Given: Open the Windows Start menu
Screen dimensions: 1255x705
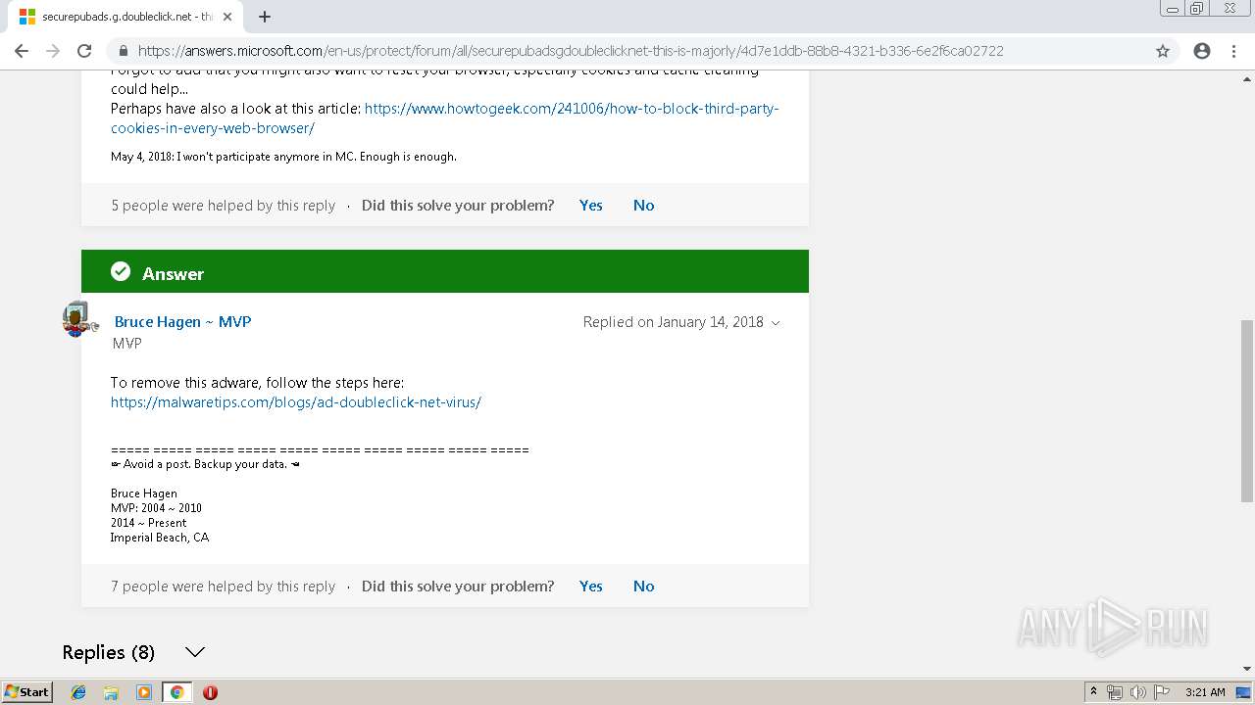Looking at the screenshot, I should [26, 692].
